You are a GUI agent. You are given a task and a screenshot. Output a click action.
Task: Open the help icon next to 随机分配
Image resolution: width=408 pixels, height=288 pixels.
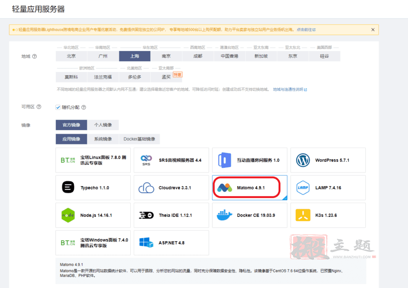click(x=83, y=107)
